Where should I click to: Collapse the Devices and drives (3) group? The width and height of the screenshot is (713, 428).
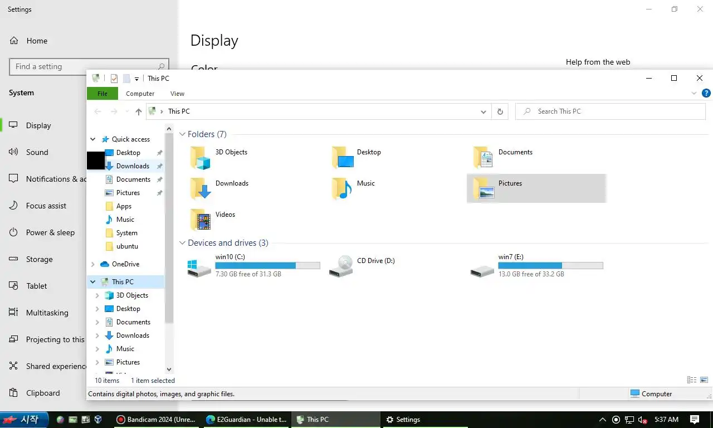coord(182,243)
